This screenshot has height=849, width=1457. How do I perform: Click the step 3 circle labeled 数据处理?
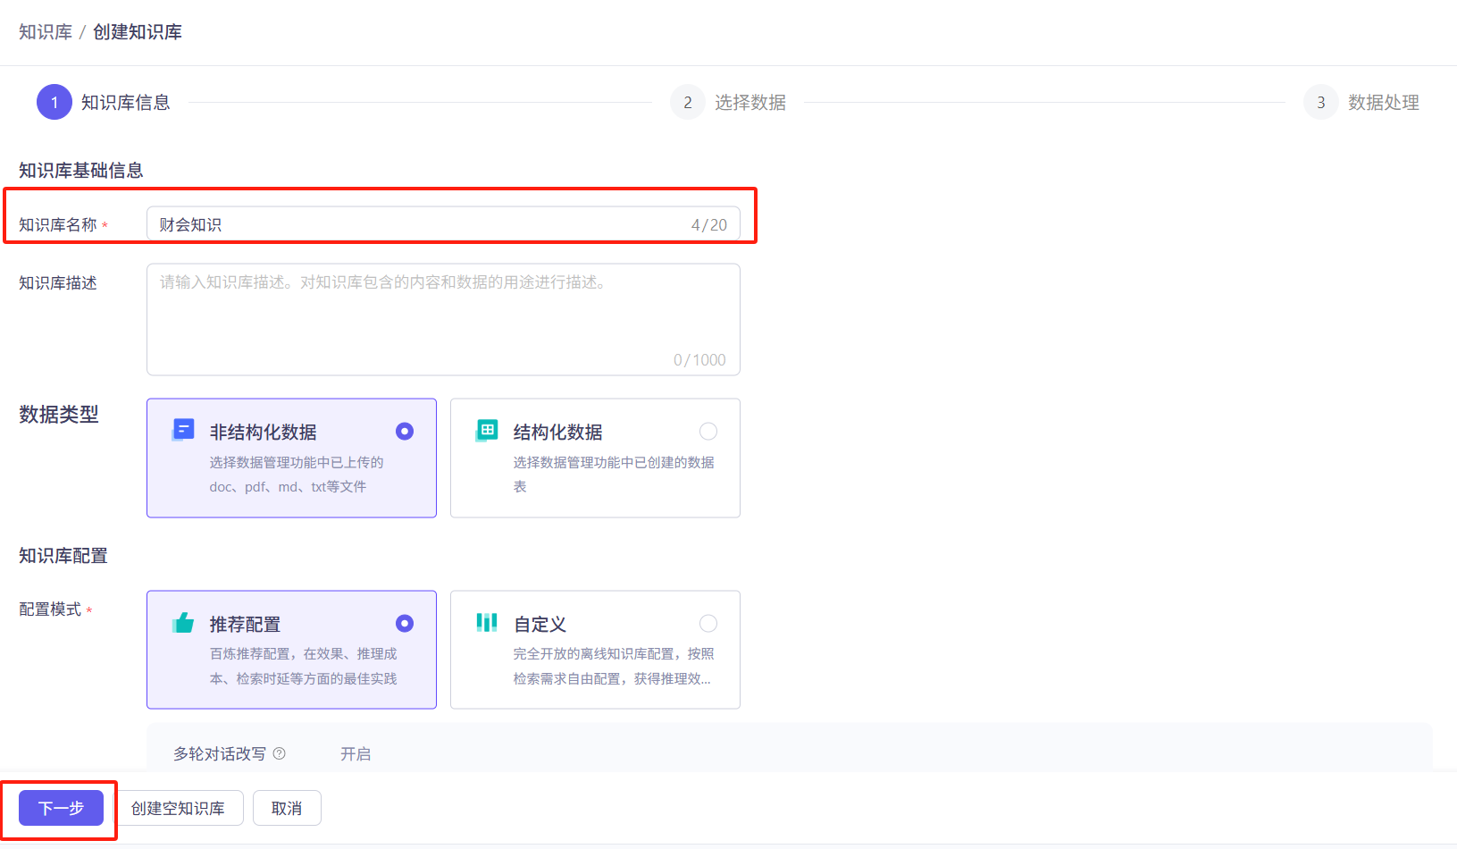click(1321, 102)
